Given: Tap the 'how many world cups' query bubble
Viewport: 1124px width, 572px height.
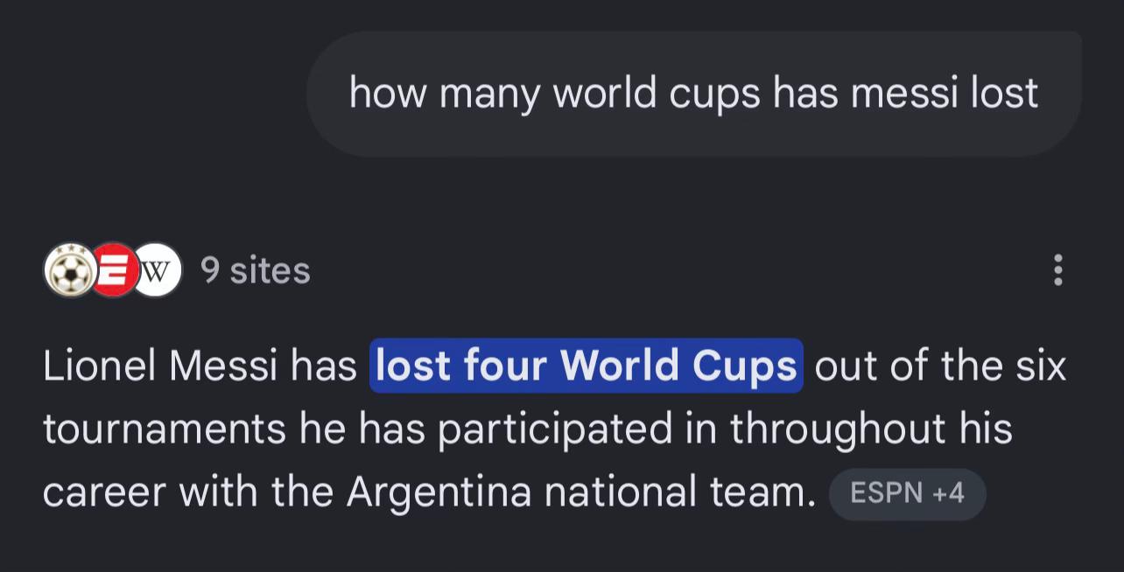Looking at the screenshot, I should (693, 94).
